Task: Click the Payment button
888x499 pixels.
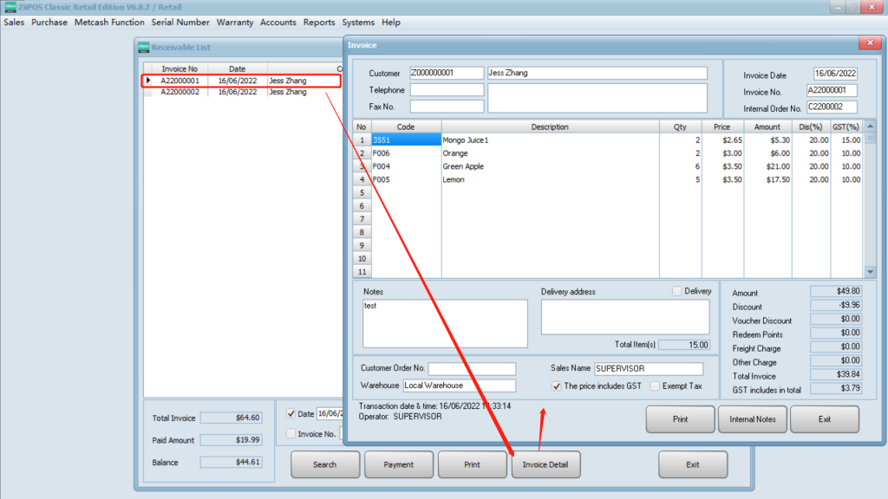Action: 399,464
